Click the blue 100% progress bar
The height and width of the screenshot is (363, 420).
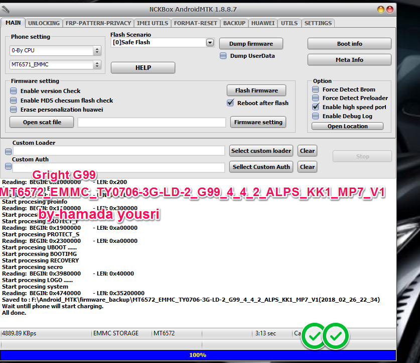click(x=198, y=355)
